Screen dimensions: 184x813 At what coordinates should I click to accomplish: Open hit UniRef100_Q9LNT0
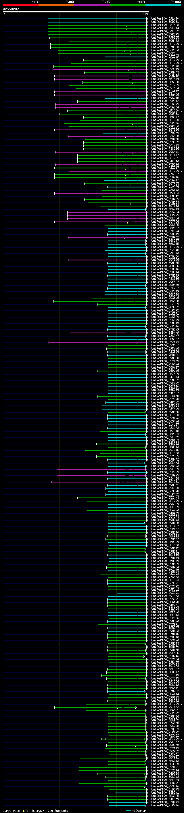[x=165, y=19]
